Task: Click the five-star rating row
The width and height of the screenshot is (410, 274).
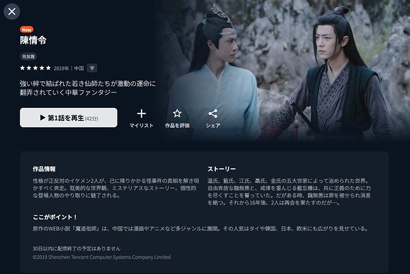Action: point(36,68)
